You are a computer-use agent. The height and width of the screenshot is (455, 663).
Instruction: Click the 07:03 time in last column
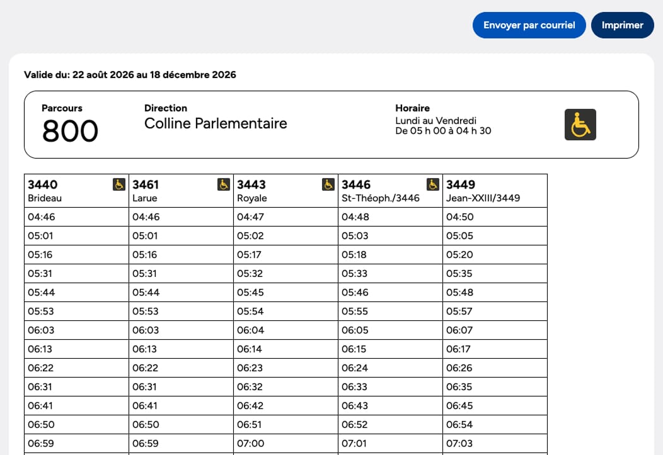pos(459,444)
